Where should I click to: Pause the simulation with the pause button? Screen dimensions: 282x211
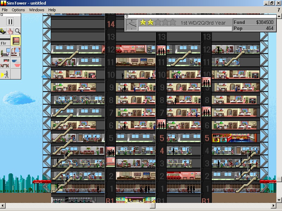10,21
